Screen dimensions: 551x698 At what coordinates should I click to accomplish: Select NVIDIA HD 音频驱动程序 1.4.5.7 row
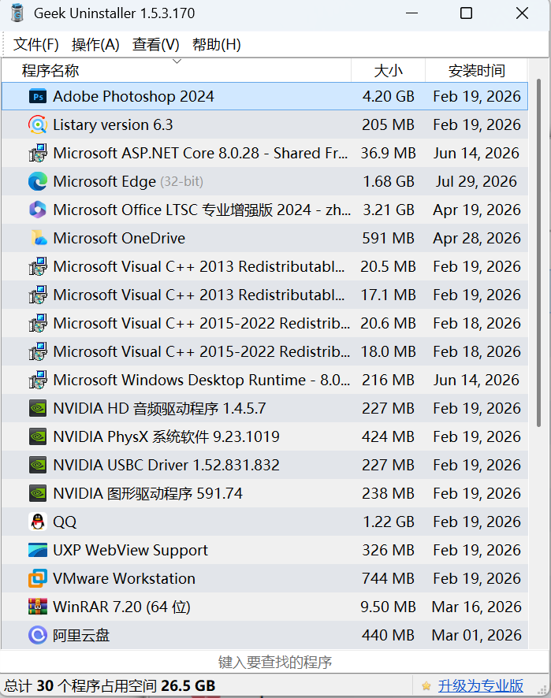click(x=159, y=408)
